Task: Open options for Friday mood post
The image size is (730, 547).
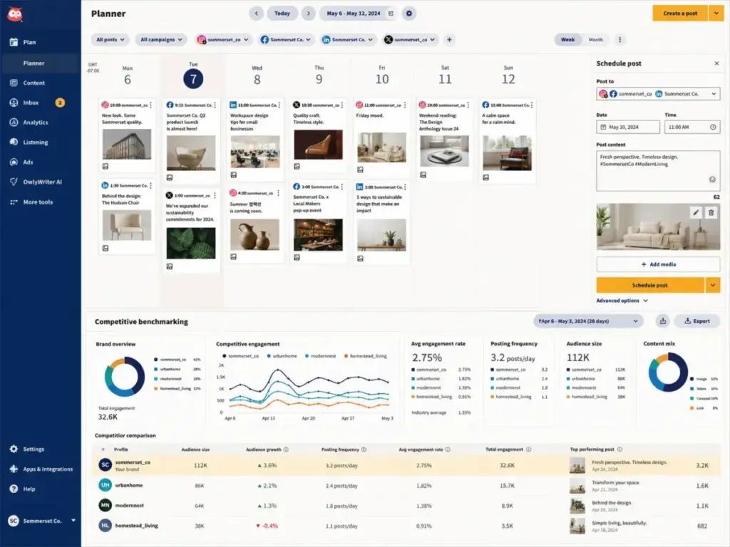Action: pos(405,105)
